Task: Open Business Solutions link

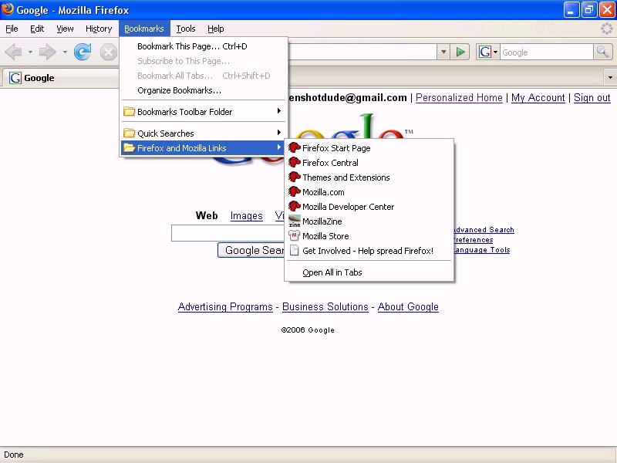Action: pyautogui.click(x=325, y=306)
